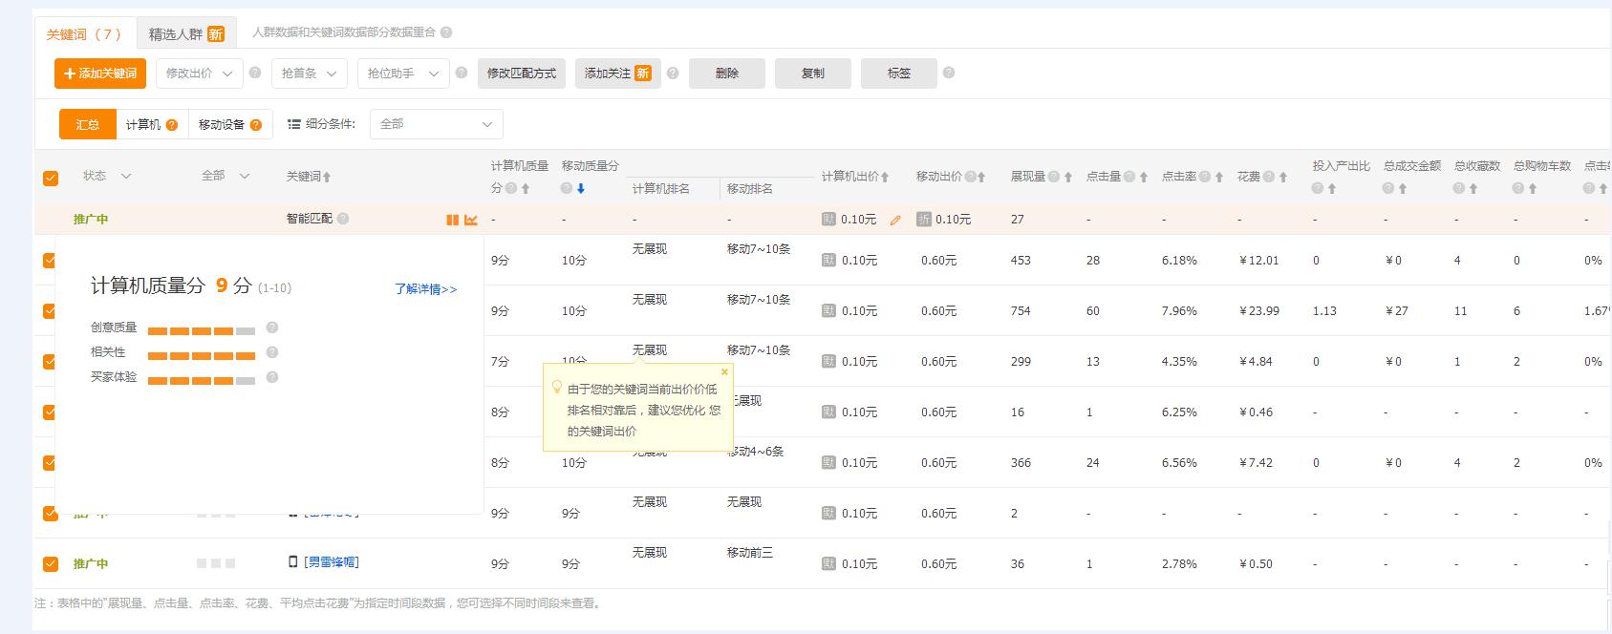Open the 抢首条 dropdown
The height and width of the screenshot is (634, 1612).
click(309, 74)
